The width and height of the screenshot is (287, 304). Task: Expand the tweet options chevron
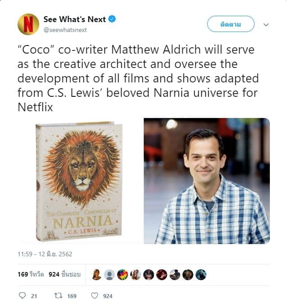(266, 25)
